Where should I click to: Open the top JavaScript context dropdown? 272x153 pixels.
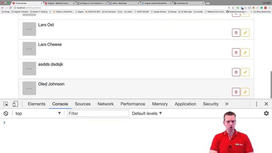[x=38, y=113]
